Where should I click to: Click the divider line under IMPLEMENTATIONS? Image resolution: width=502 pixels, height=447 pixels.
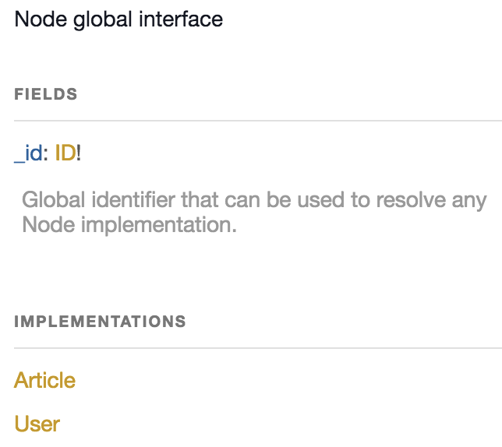click(x=257, y=347)
